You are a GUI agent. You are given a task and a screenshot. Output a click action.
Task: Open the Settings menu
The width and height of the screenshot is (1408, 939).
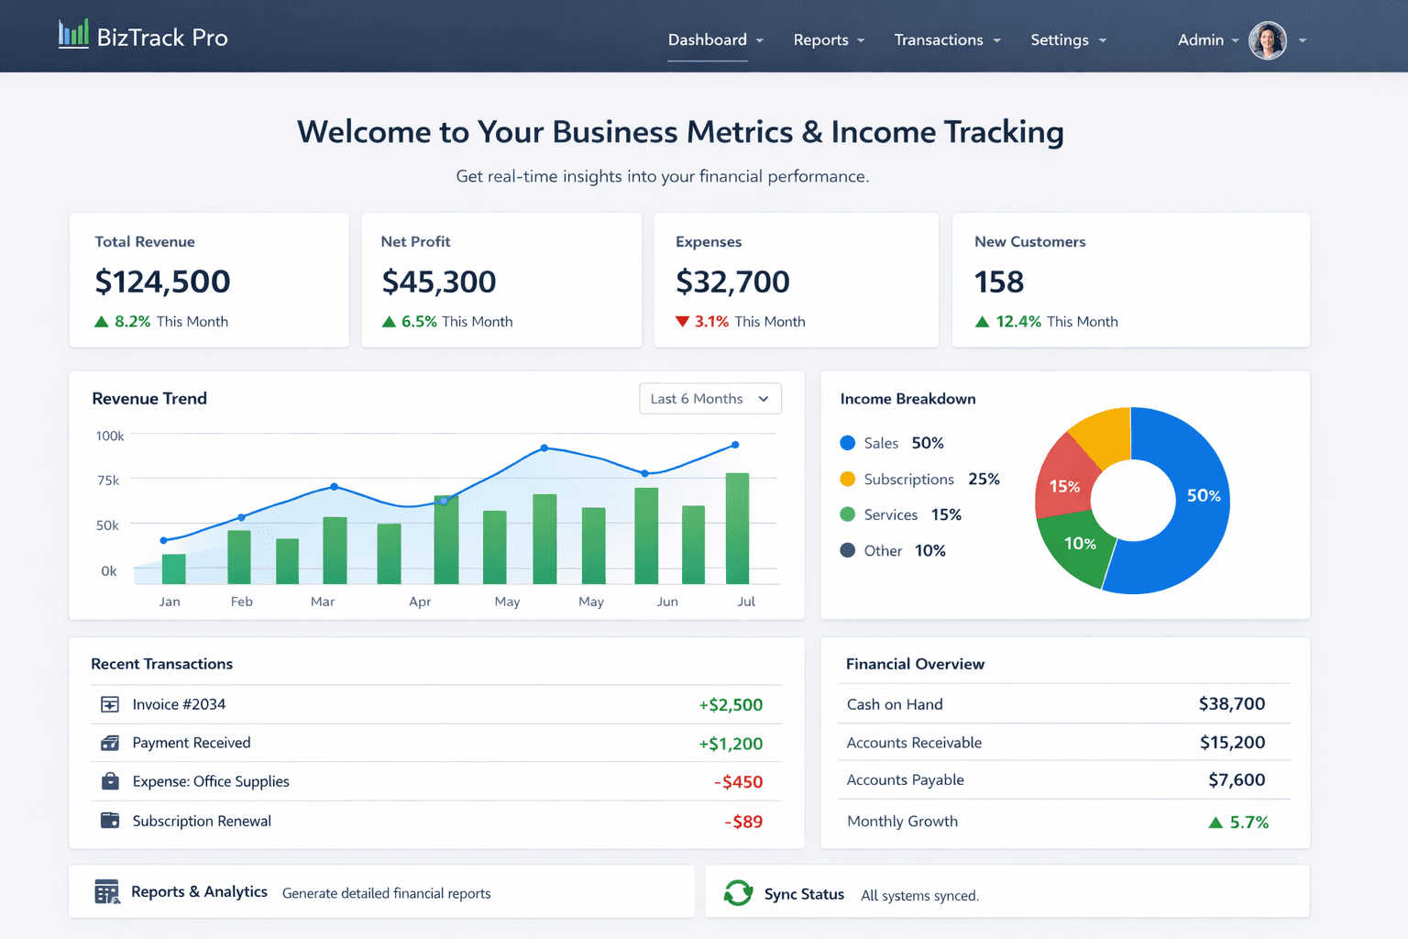pos(1061,40)
